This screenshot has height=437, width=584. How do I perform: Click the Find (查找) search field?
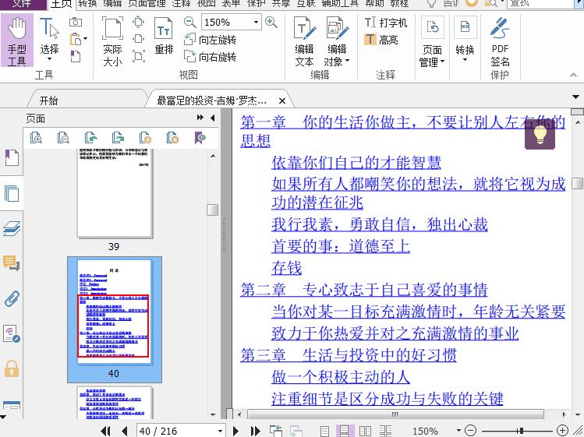pos(540,4)
